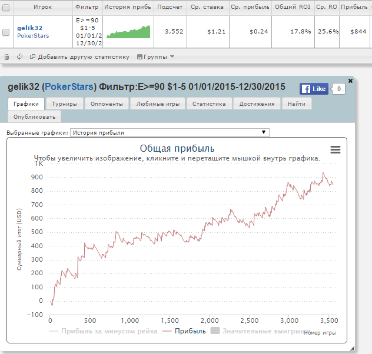Click the Facebook like count box
372x354 pixels.
(338, 89)
